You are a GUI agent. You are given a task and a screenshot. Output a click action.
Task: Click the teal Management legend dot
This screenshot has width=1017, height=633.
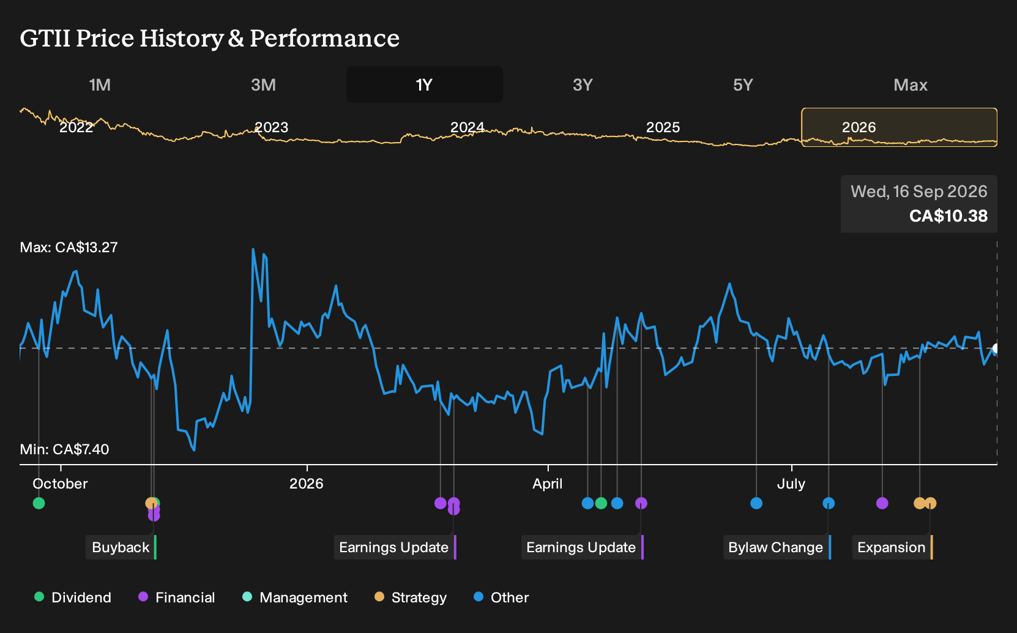pyautogui.click(x=247, y=597)
